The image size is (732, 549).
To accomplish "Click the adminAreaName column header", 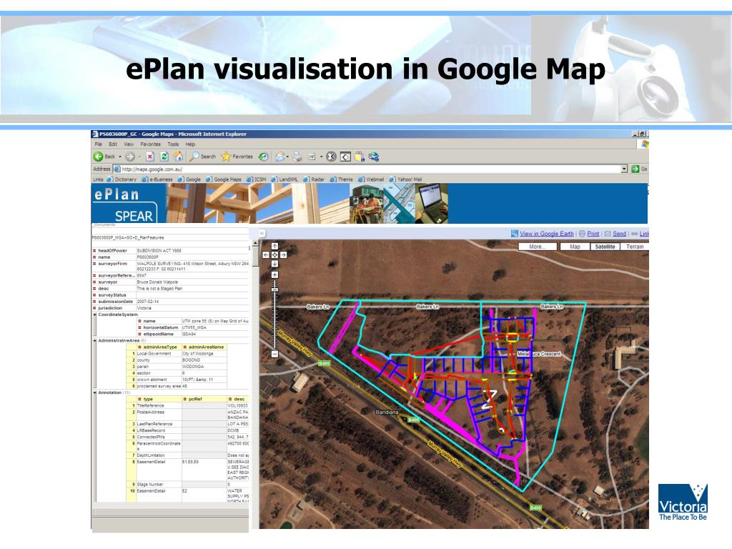I will pyautogui.click(x=204, y=347).
